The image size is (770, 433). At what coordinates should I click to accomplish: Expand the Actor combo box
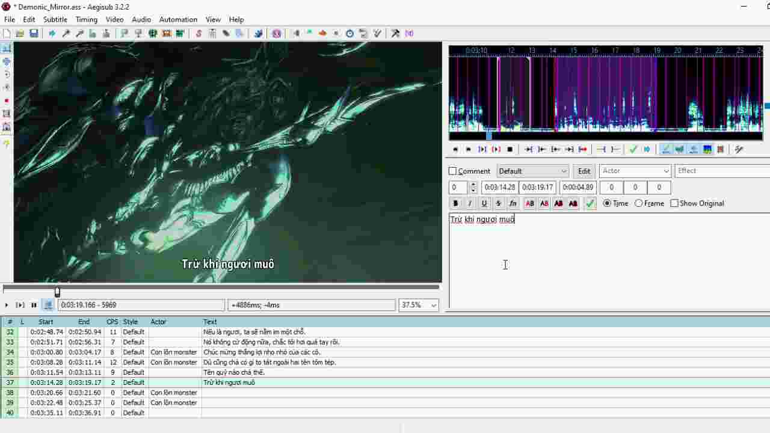pos(635,171)
